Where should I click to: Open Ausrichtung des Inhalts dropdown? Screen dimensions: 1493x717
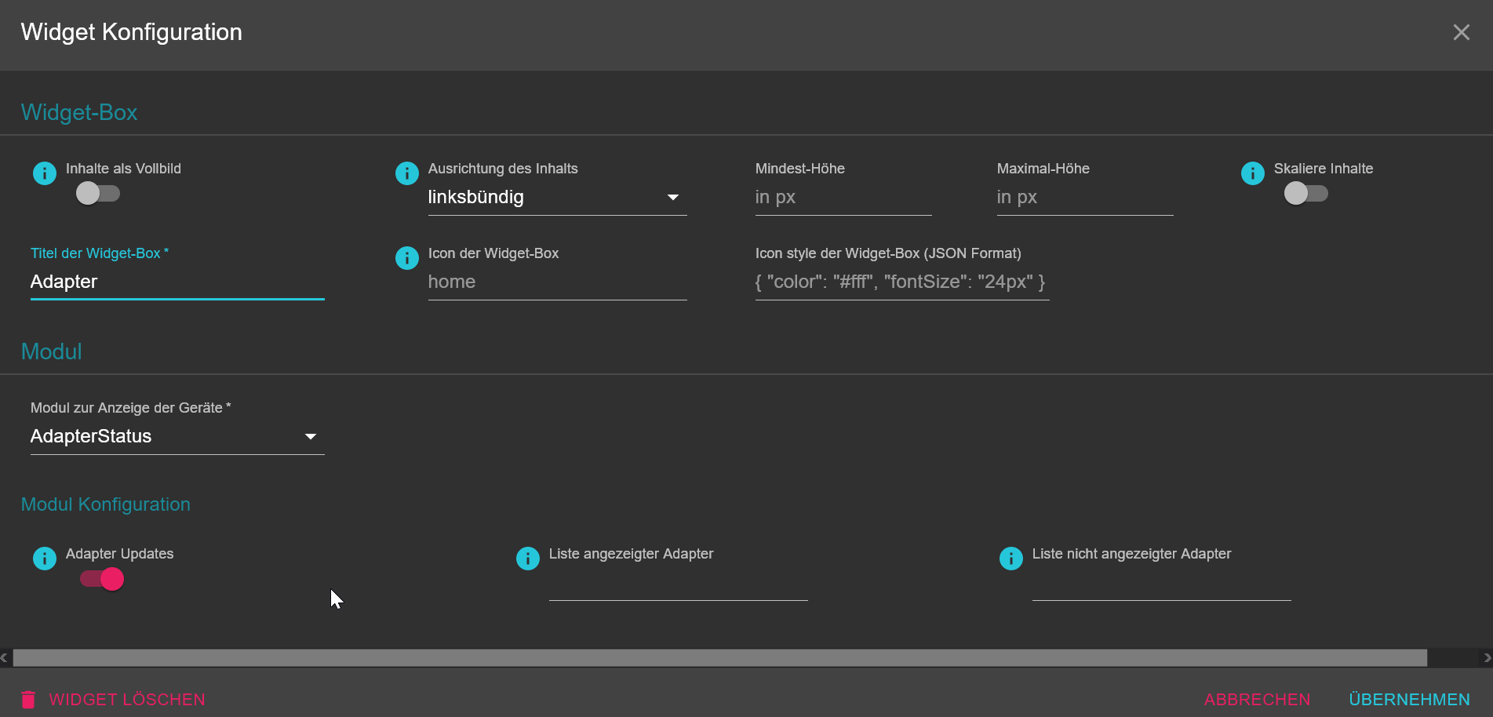point(558,198)
